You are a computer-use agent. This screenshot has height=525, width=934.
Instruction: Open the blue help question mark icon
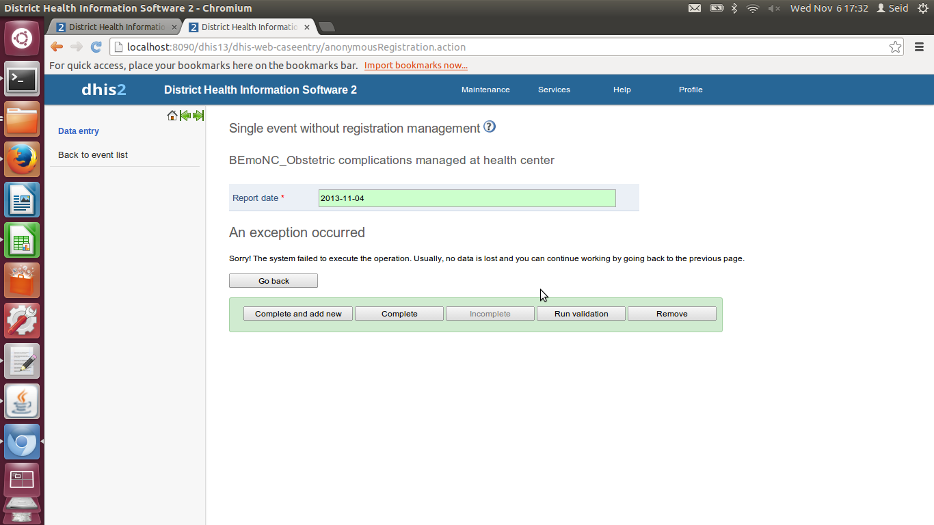point(490,126)
